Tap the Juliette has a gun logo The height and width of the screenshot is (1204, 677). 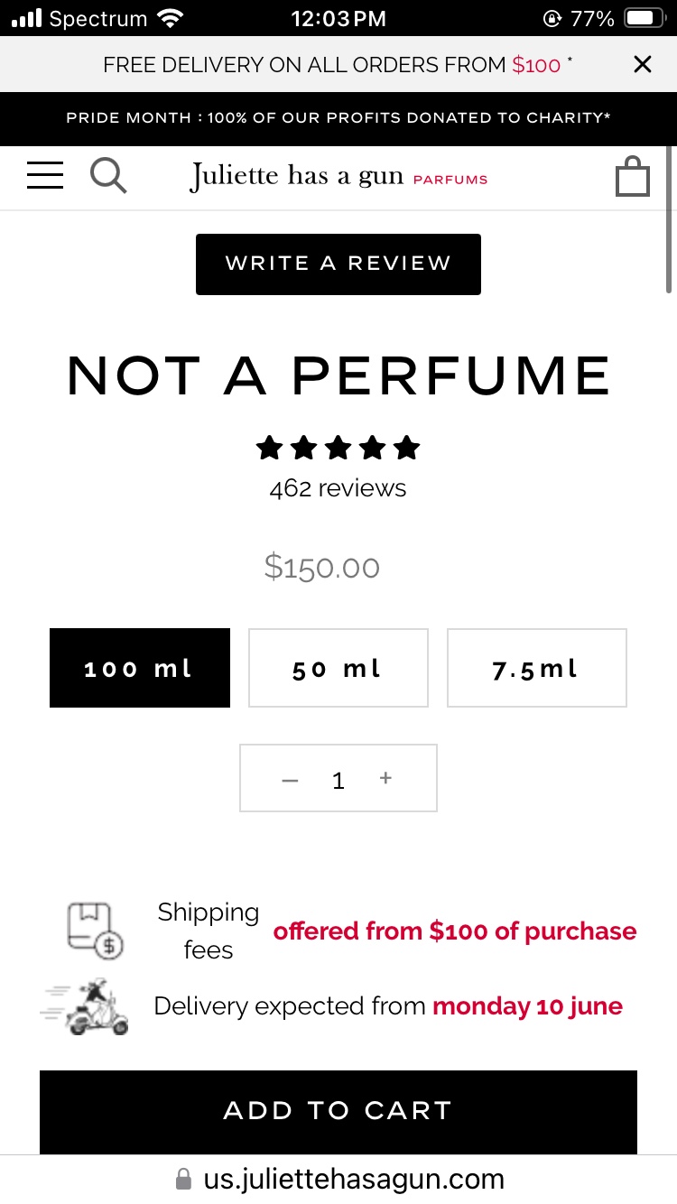click(339, 175)
